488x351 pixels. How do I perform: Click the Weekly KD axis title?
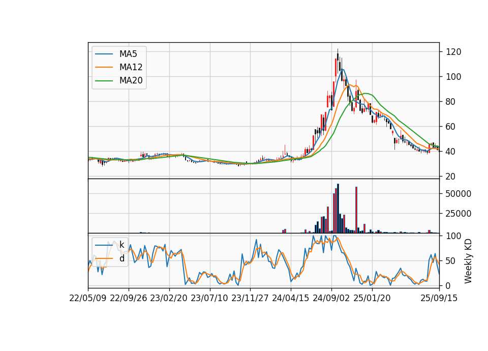[468, 261]
